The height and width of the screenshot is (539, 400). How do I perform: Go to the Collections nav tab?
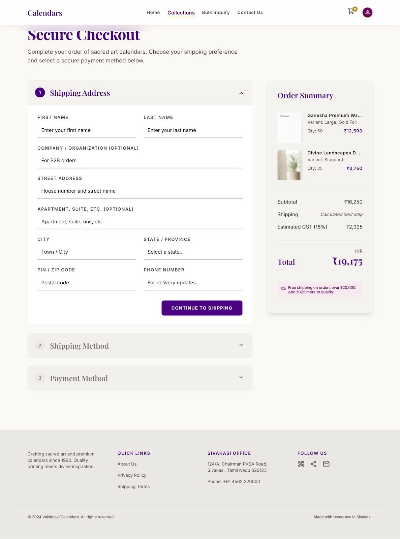(181, 13)
